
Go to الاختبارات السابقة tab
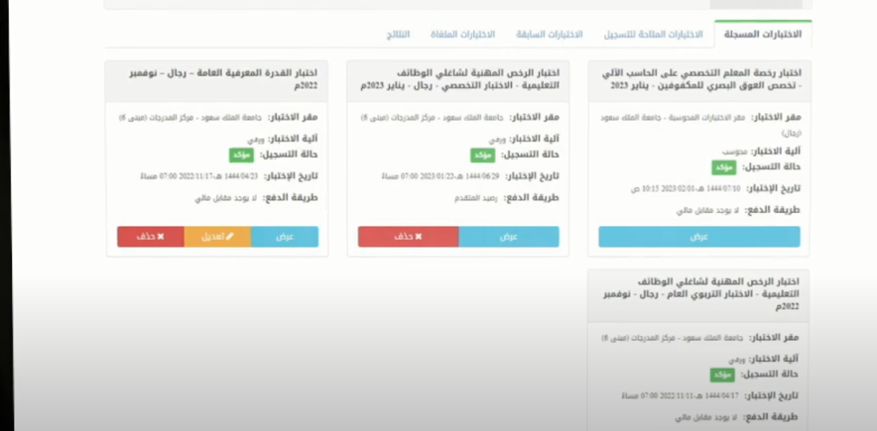point(549,35)
